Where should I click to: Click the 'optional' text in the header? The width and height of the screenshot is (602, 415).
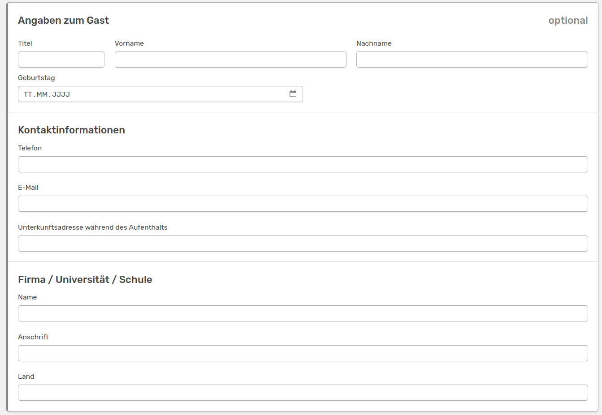[567, 21]
